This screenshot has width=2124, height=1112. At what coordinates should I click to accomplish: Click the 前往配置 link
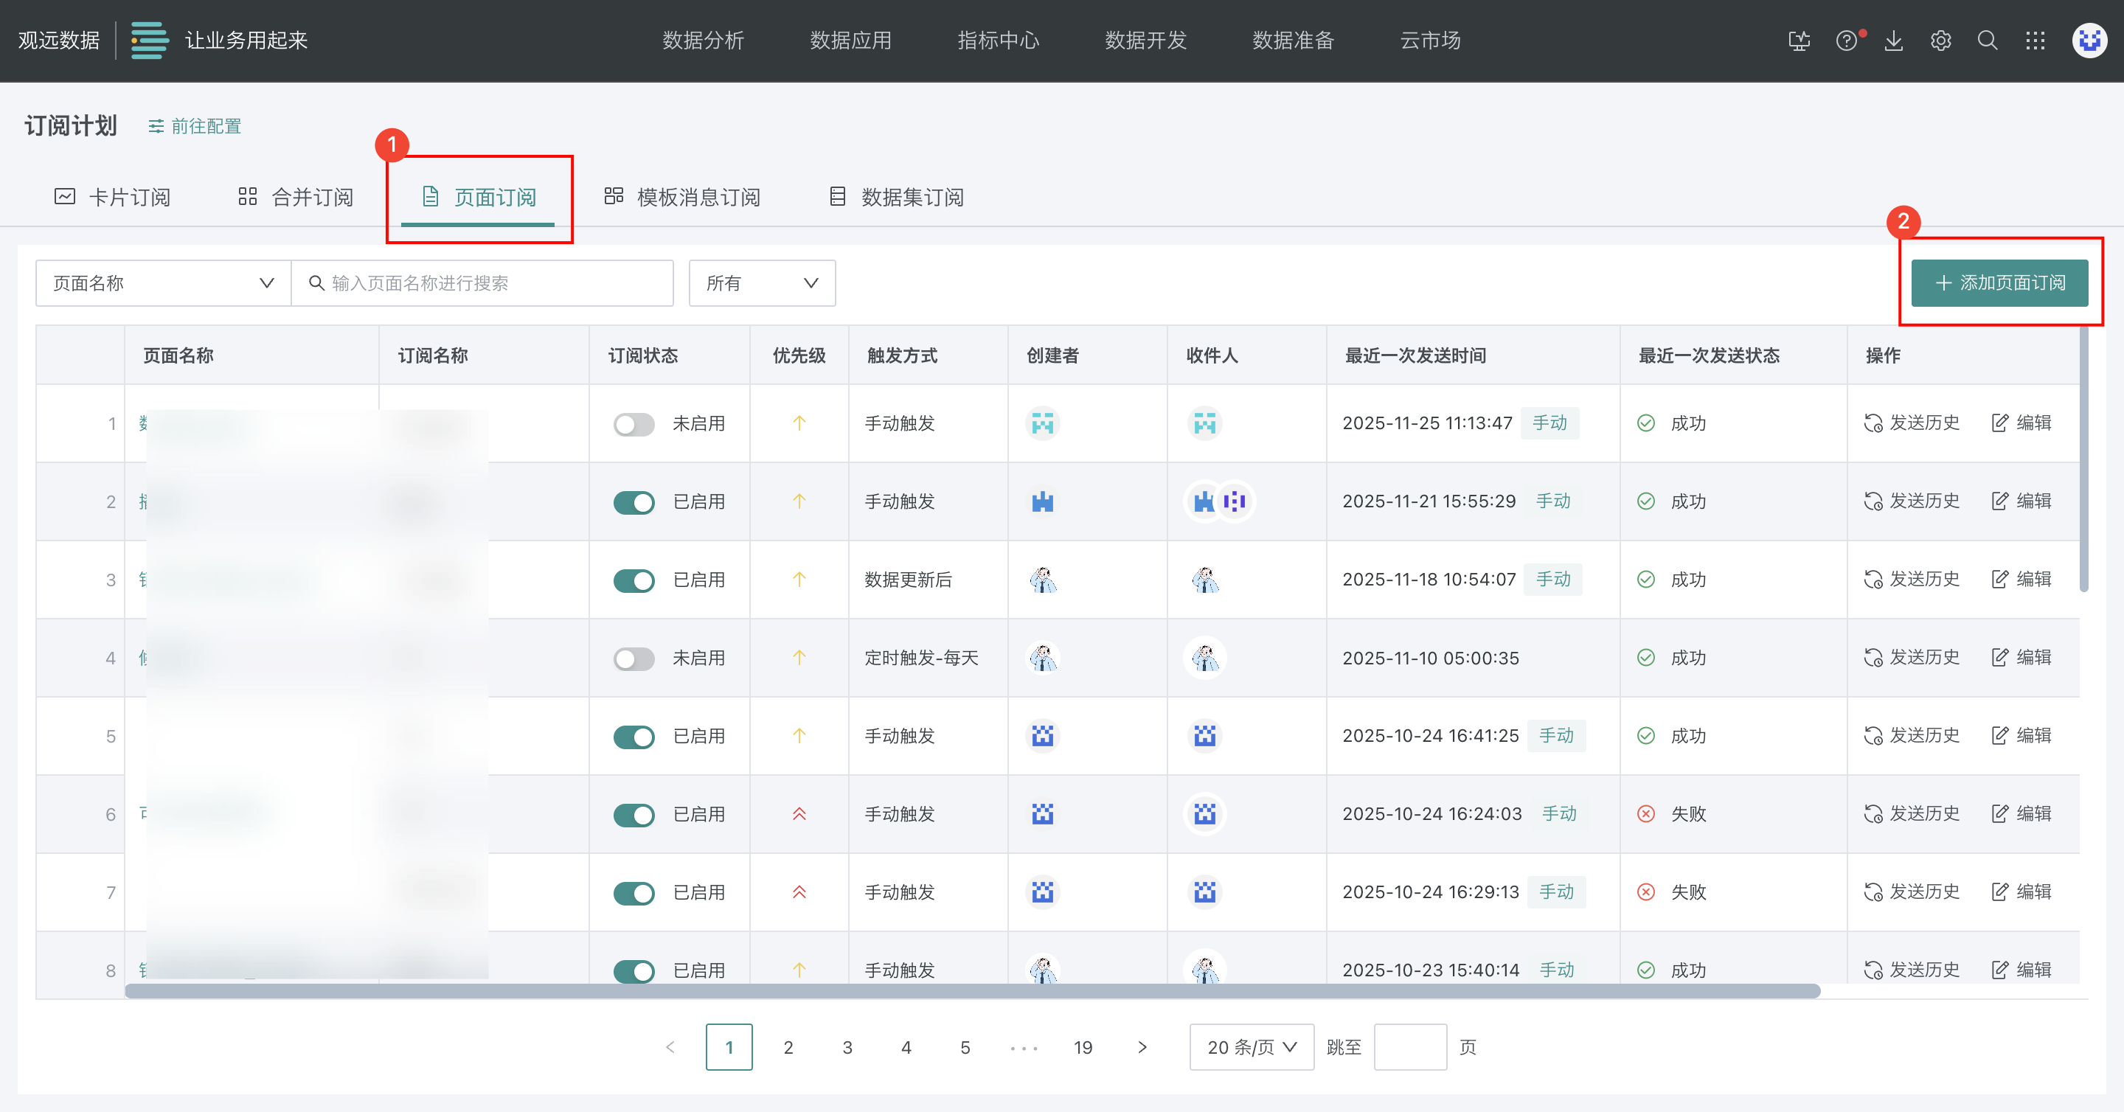pyautogui.click(x=195, y=126)
